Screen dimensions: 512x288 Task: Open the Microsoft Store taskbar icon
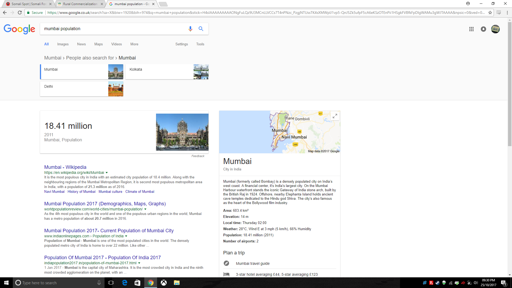[x=137, y=283]
